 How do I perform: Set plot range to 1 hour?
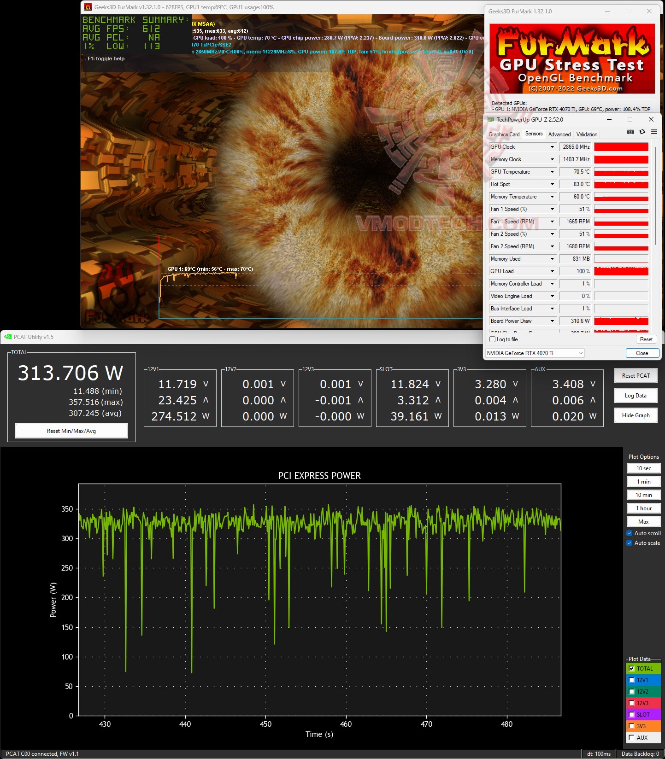coord(644,508)
